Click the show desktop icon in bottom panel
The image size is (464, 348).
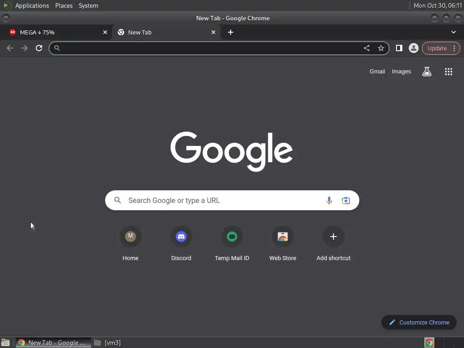(x=5, y=343)
